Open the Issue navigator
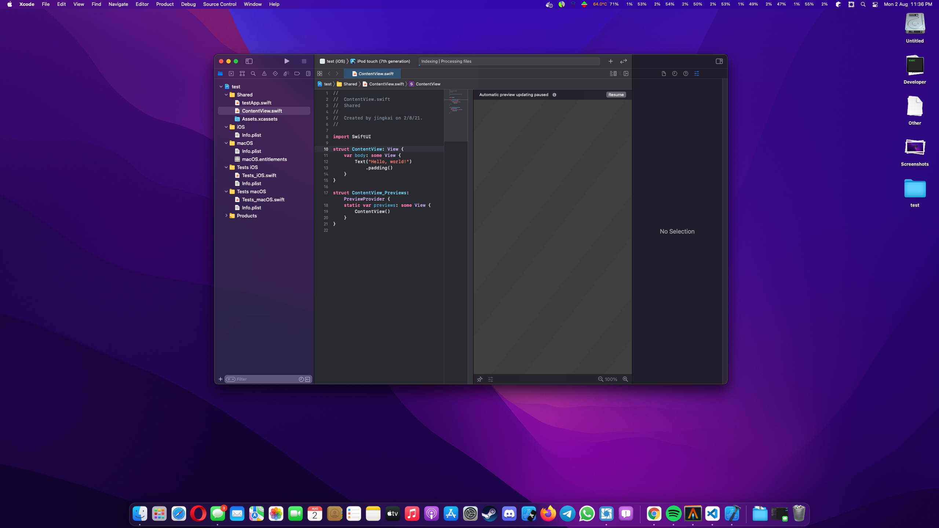Viewport: 939px width, 528px height. [x=264, y=74]
